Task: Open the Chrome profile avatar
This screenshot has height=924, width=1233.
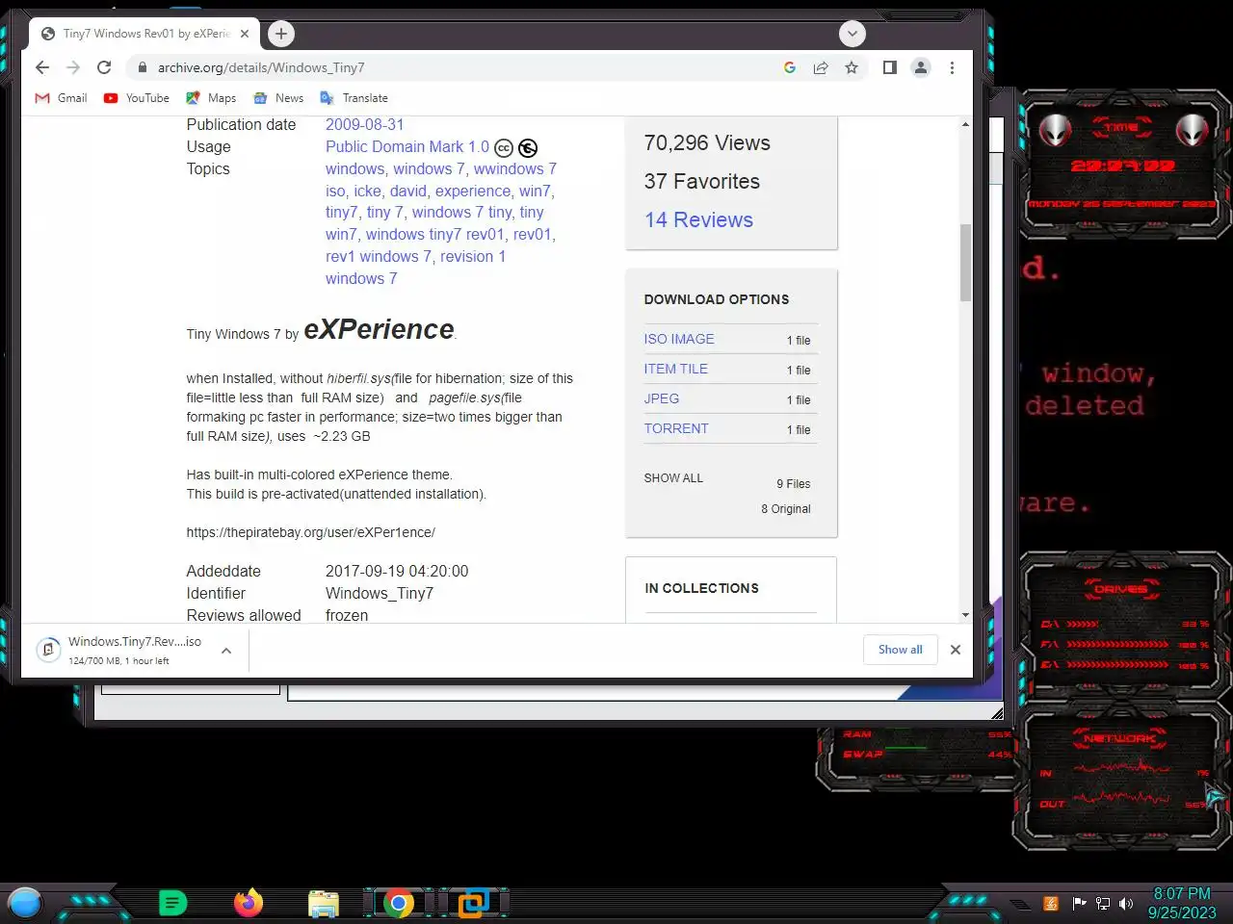Action: (921, 67)
